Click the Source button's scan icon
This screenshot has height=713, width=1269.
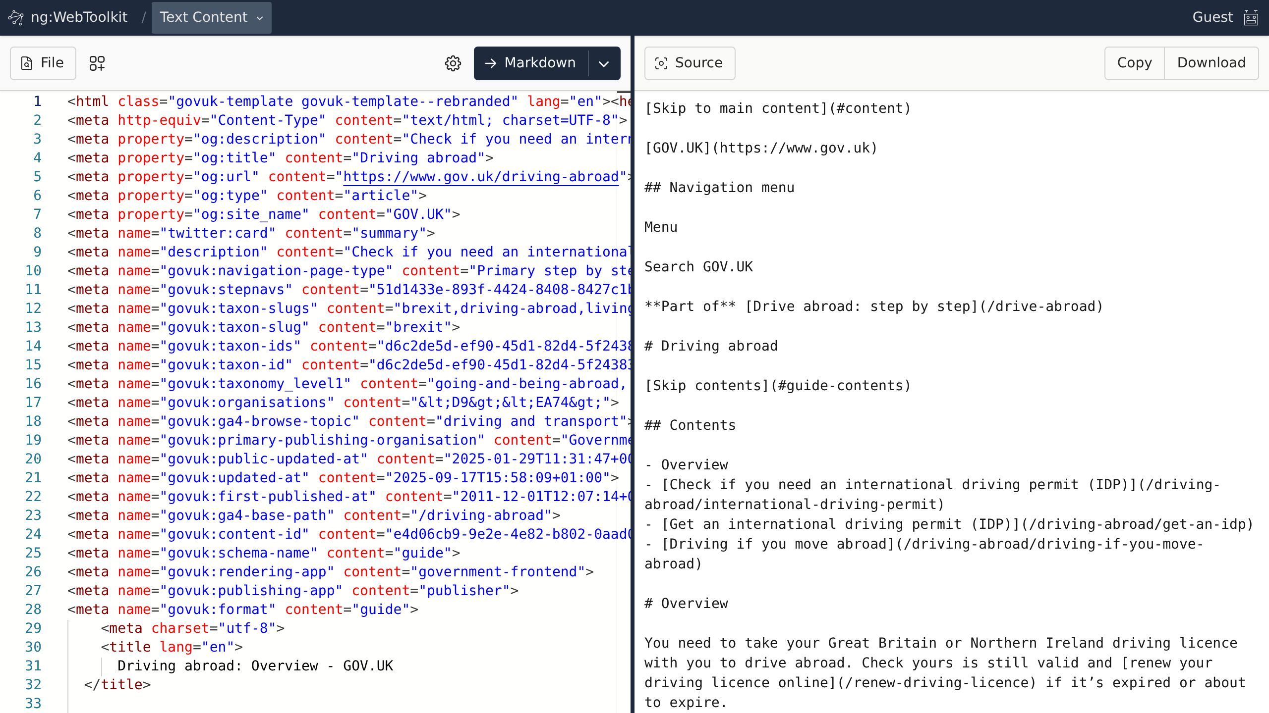661,63
